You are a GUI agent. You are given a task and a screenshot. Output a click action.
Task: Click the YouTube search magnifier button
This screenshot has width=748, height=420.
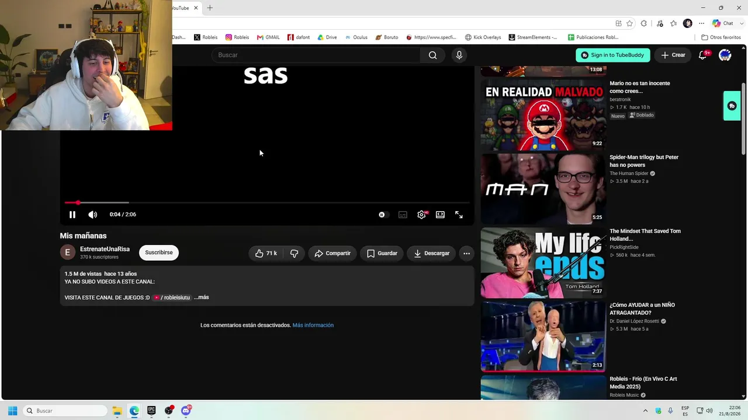[x=432, y=55]
